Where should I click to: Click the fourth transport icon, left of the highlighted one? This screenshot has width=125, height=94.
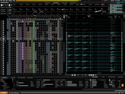7,5
